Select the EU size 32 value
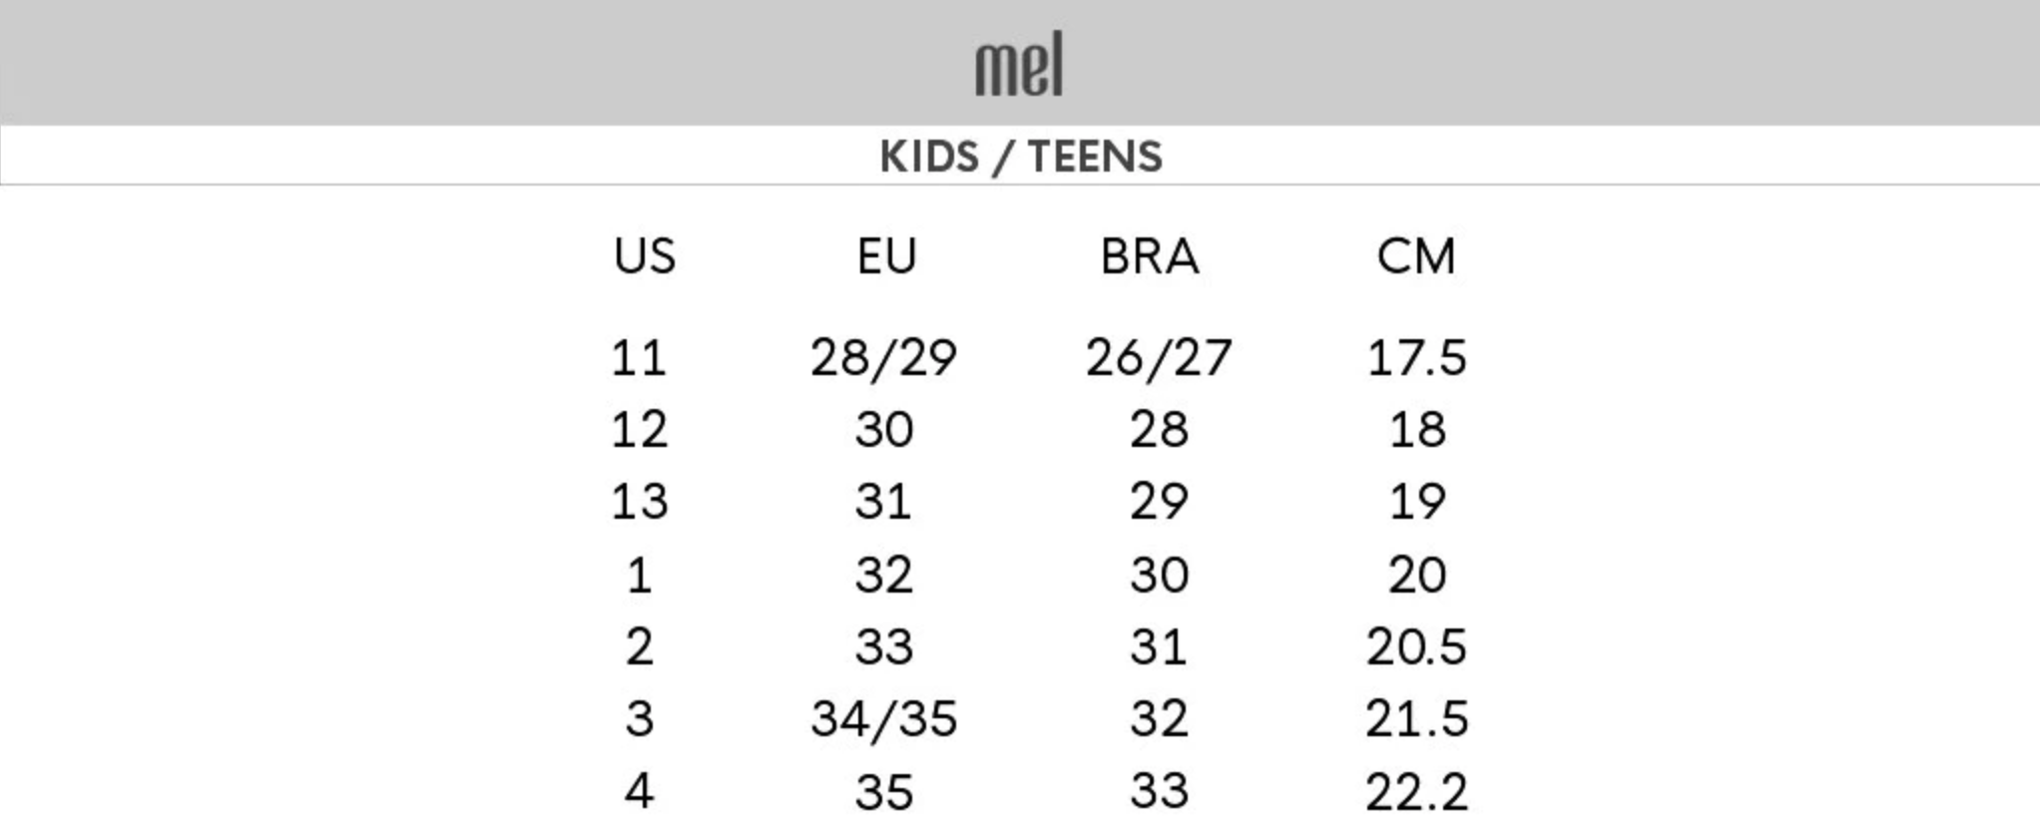The image size is (2040, 834). coord(884,575)
